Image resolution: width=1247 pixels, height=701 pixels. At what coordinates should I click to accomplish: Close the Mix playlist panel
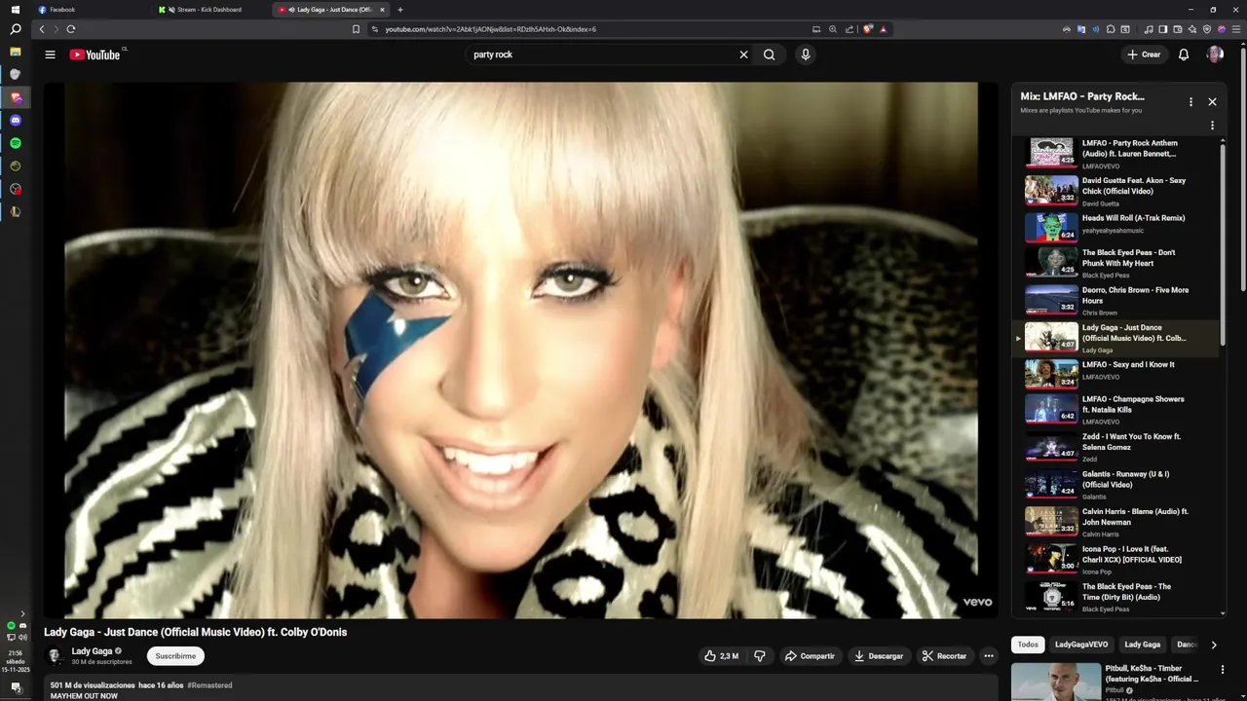pyautogui.click(x=1212, y=101)
